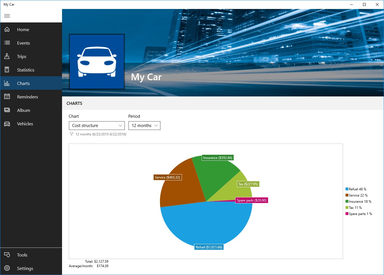Screen dimensions: 384x275
Task: Open Settings via the gear icon
Action: pos(7,268)
